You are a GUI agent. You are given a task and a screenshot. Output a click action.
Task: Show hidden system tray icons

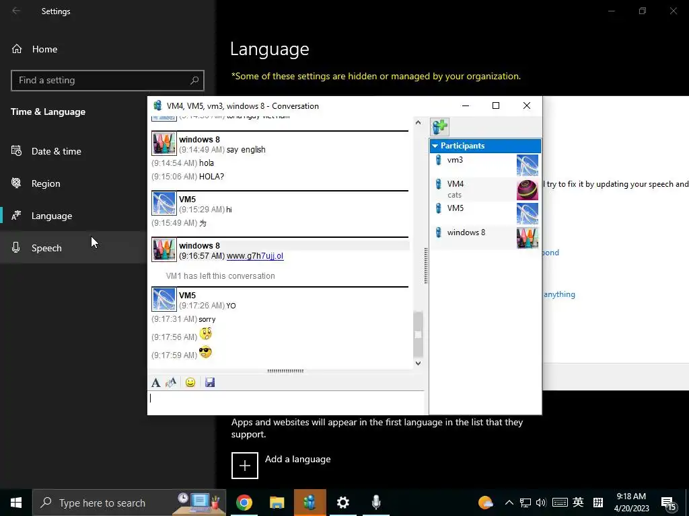[509, 503]
